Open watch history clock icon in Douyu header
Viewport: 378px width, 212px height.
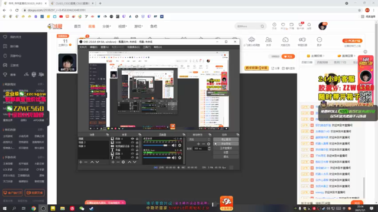(x=274, y=25)
